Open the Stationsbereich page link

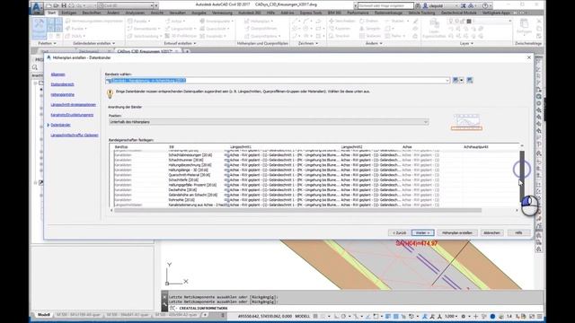point(62,84)
